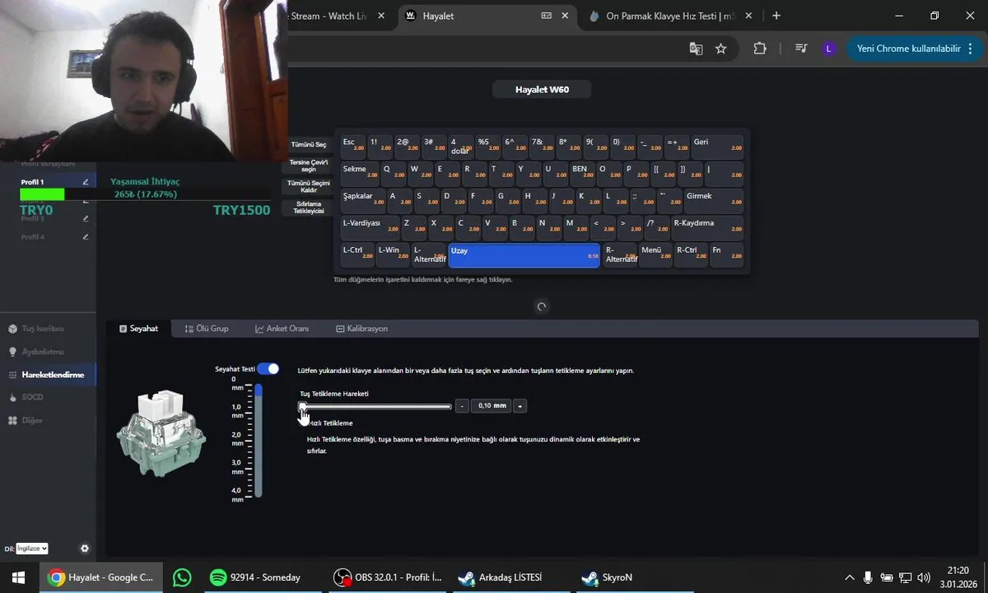
Task: Click the taskbar volume speaker icon
Action: pyautogui.click(x=924, y=577)
